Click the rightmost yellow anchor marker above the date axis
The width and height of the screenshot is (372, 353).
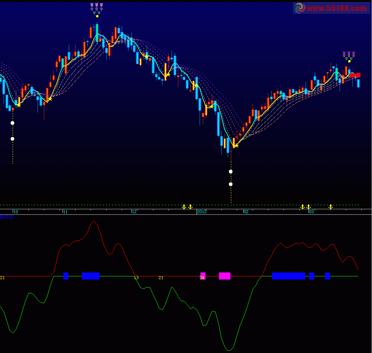click(x=331, y=207)
